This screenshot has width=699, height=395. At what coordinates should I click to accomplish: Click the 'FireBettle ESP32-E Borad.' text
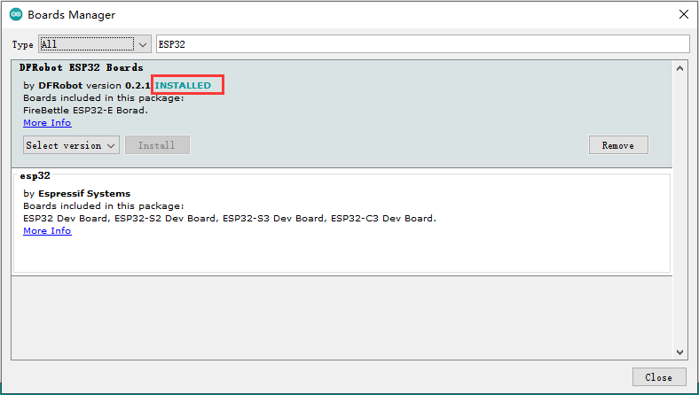85,111
